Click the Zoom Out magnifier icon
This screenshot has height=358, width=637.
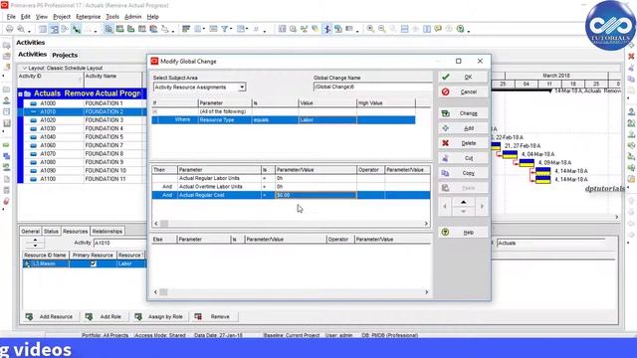pos(381,29)
